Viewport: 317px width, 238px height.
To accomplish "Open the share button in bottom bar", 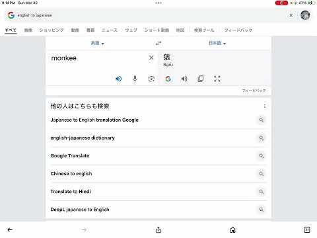I will tap(158, 230).
